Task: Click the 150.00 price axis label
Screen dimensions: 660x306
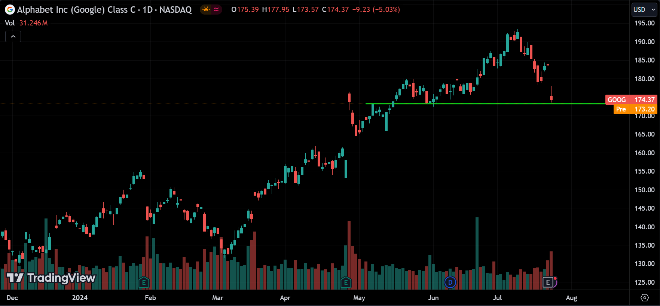Action: pyautogui.click(x=644, y=190)
